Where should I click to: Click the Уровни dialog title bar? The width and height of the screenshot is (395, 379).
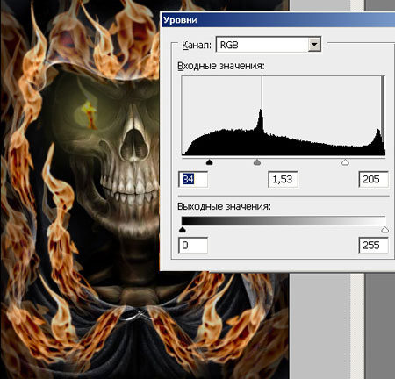pos(278,20)
